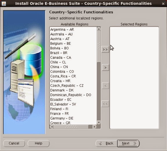This screenshot has height=151, width=167.
Task: Click the scroll up arrow of Available Regions
Action: [99, 29]
